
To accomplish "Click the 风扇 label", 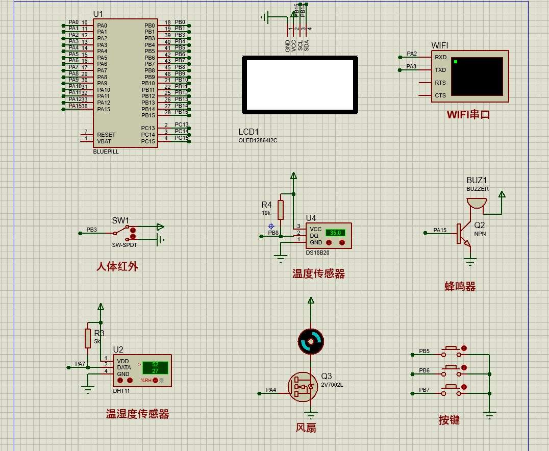I will pos(306,428).
